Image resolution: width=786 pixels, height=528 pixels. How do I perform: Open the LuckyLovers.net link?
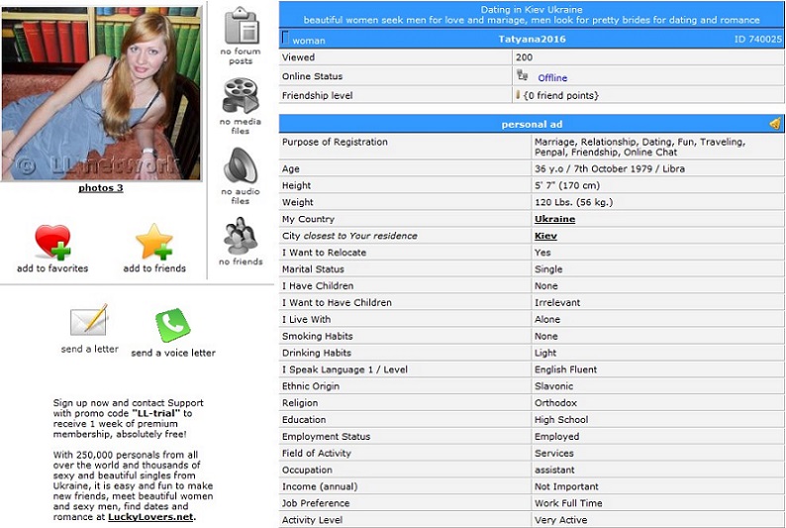click(x=150, y=517)
